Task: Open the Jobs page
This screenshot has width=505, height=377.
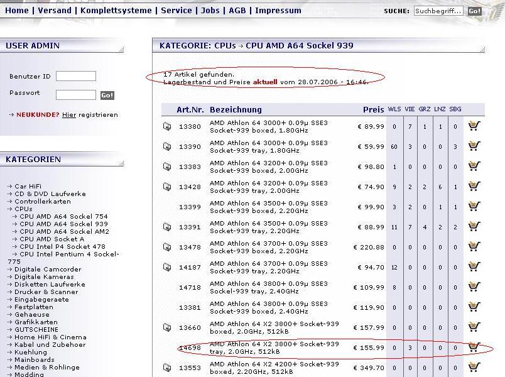Action: 210,10
